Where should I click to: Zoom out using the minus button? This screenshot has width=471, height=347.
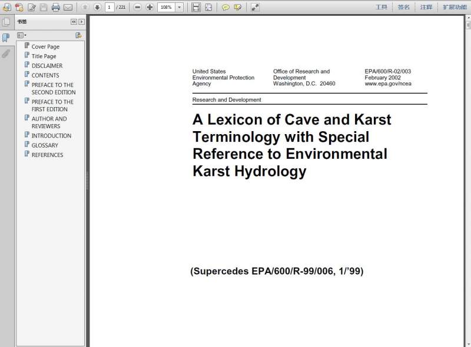click(137, 7)
